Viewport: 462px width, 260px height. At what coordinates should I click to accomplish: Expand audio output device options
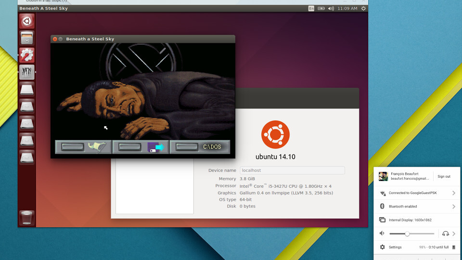[x=453, y=234]
